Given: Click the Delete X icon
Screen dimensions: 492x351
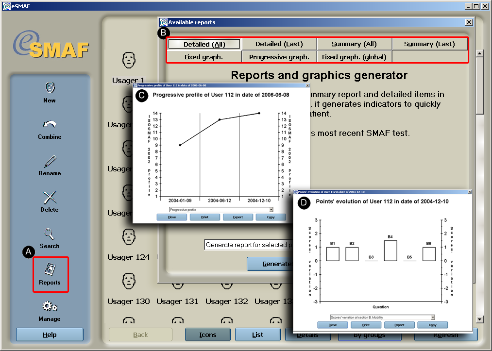Looking at the screenshot, I should [x=50, y=198].
